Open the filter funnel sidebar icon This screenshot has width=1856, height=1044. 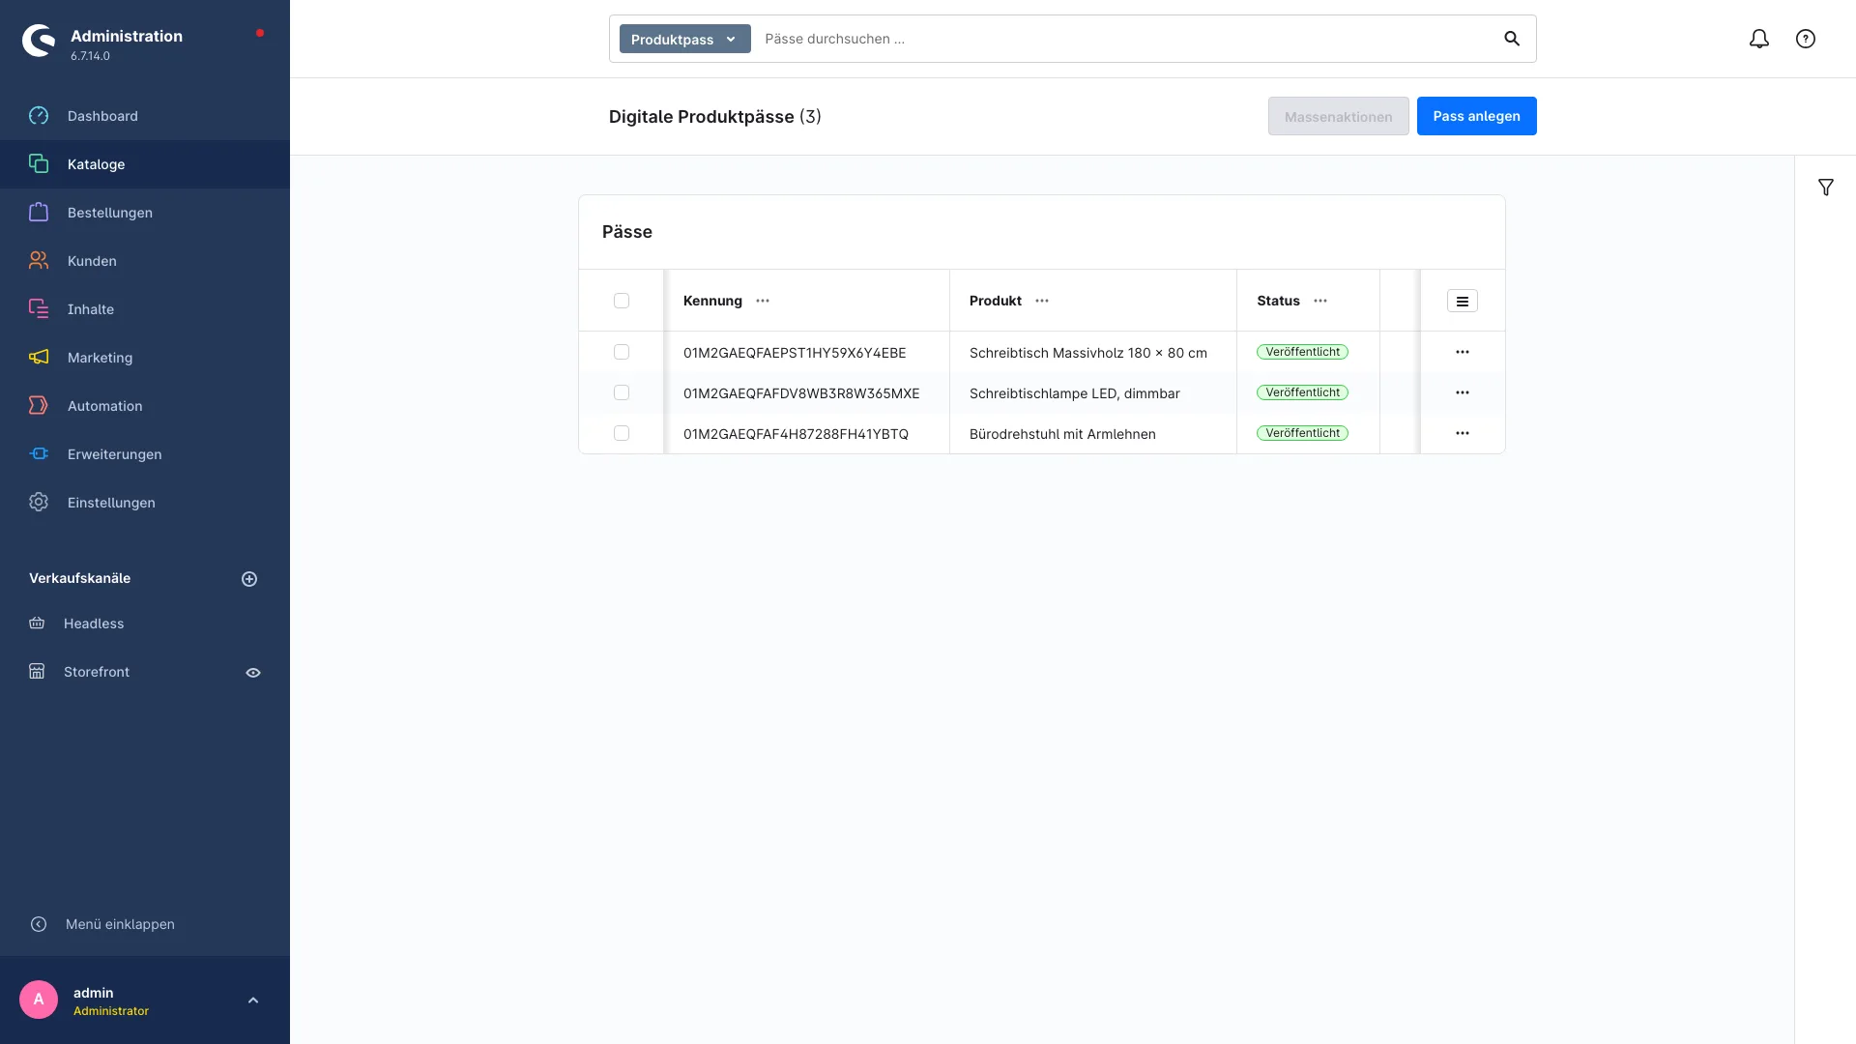1826,188
